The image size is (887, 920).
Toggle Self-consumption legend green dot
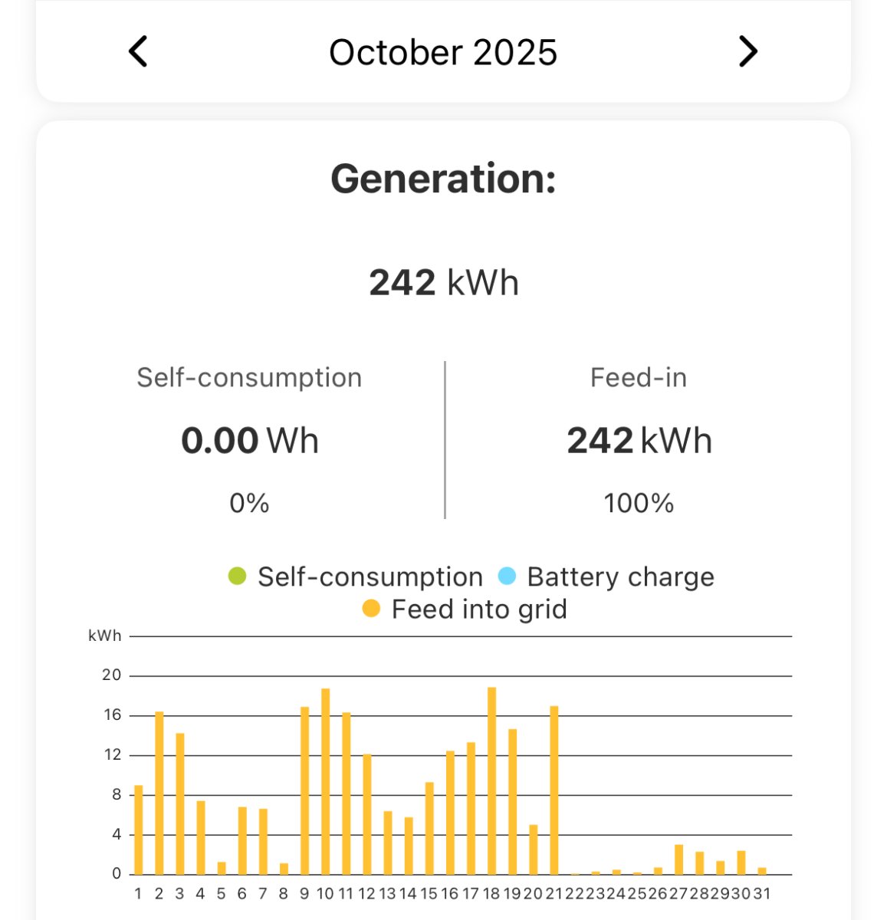(x=238, y=576)
